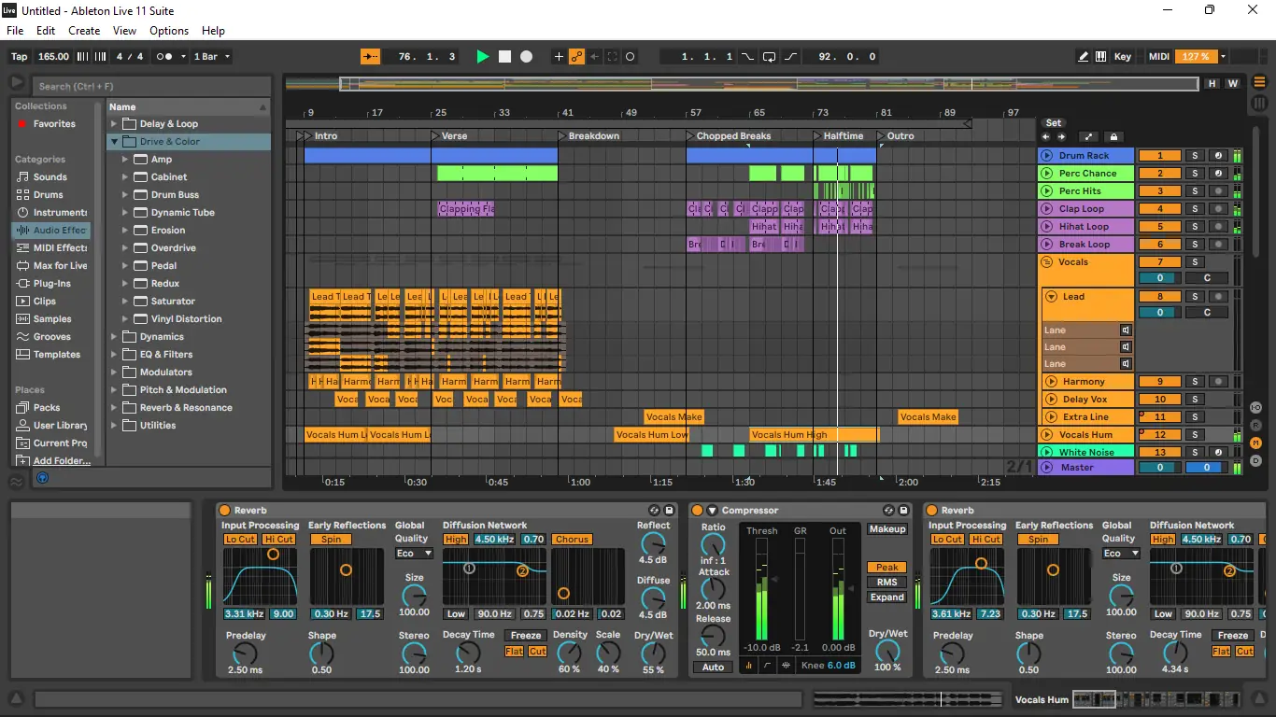Viewport: 1276px width, 717px height.
Task: Solo the Drum Rack track
Action: click(1195, 156)
